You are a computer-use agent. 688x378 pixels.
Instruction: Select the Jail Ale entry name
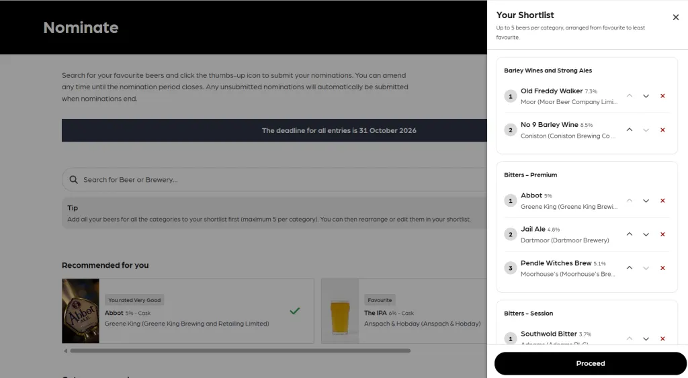click(533, 229)
